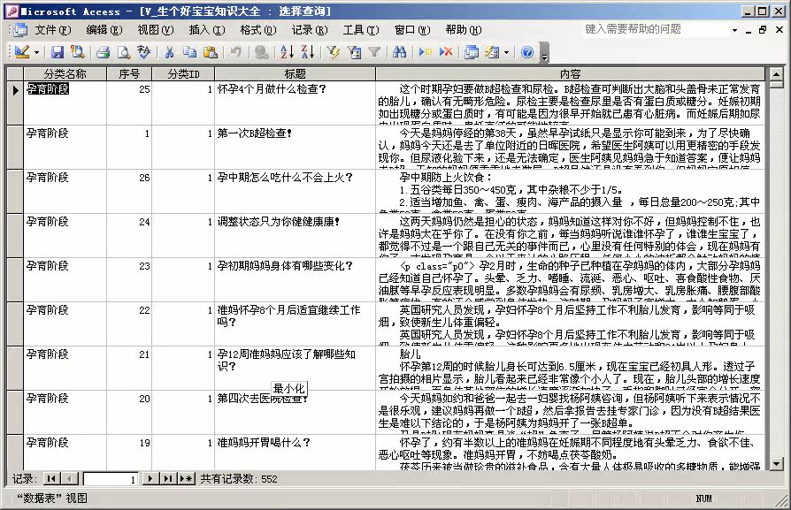Go to first record navigation button
791x510 pixels.
[x=51, y=479]
